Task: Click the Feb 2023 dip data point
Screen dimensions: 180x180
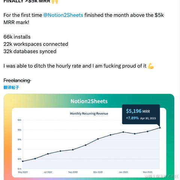Action: tap(135, 134)
